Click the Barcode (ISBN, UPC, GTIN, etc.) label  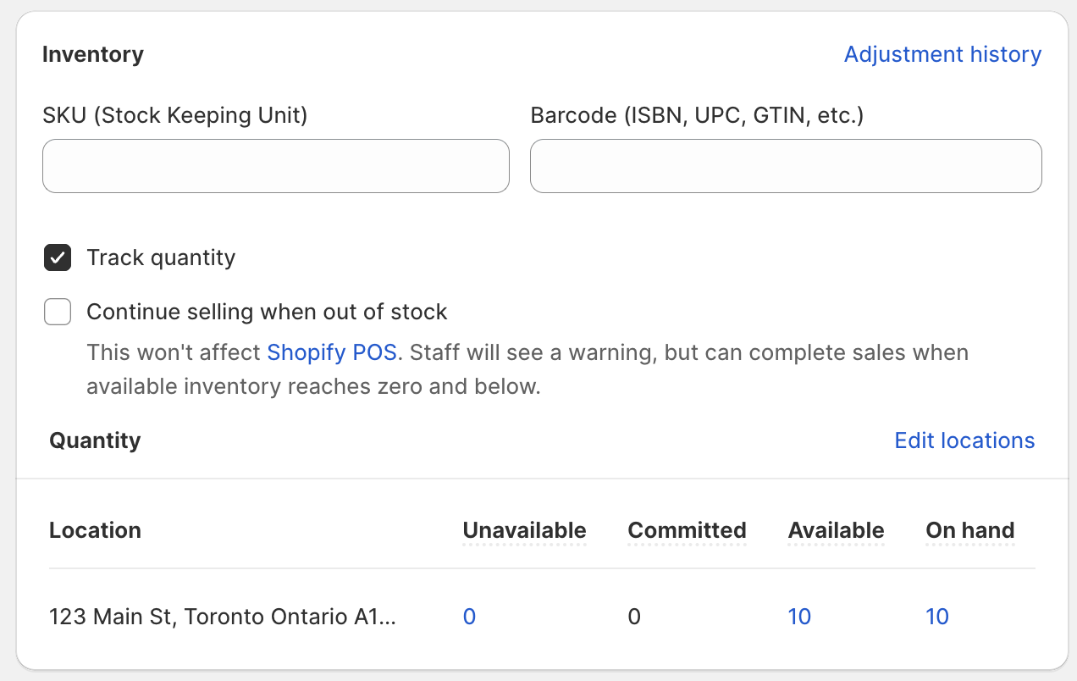(696, 115)
